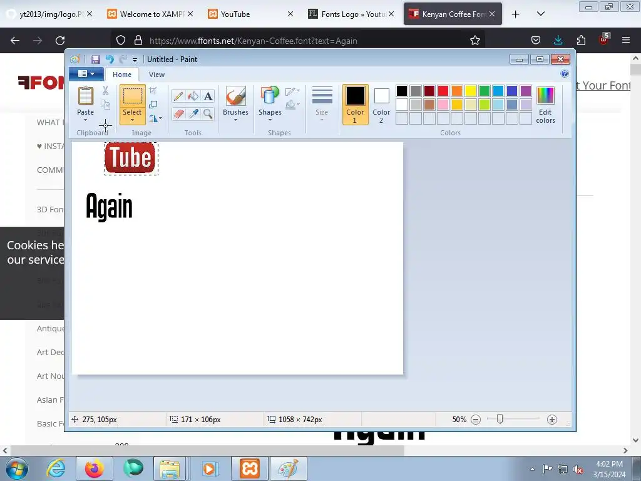Click the Save icon in Paint title bar
The image size is (641, 481).
coord(96,59)
